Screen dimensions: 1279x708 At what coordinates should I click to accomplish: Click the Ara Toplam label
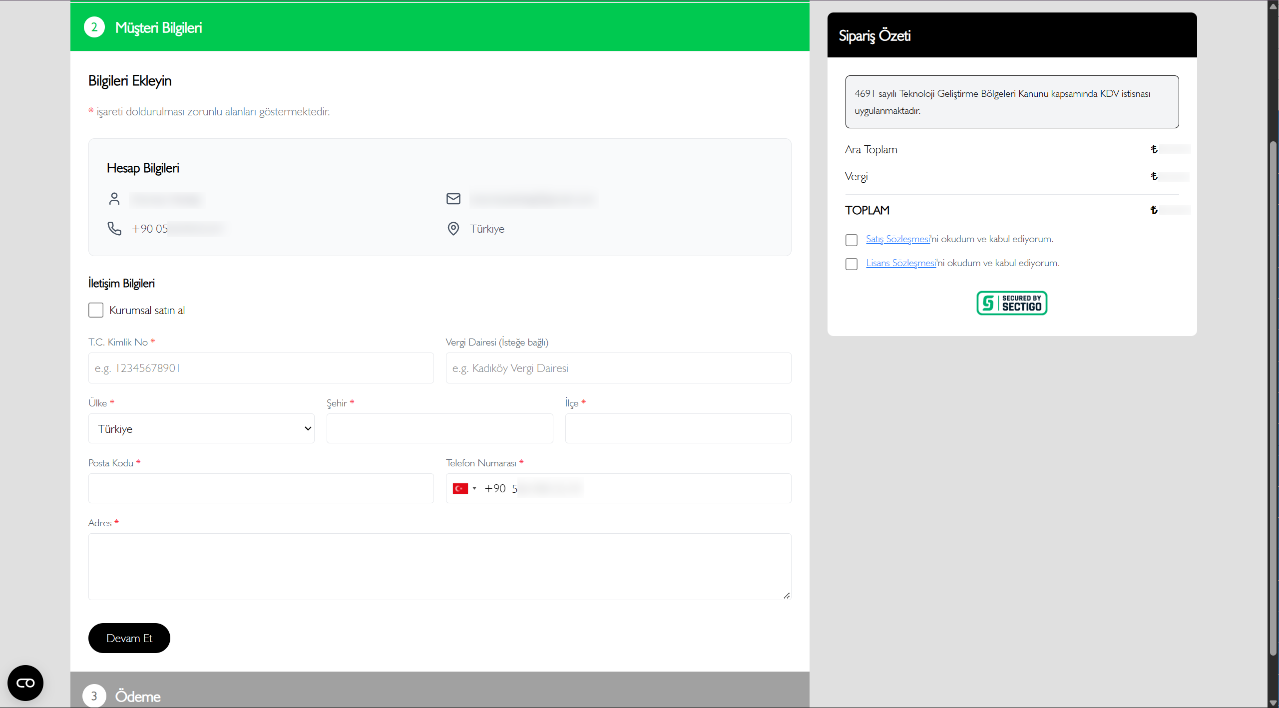click(x=871, y=150)
